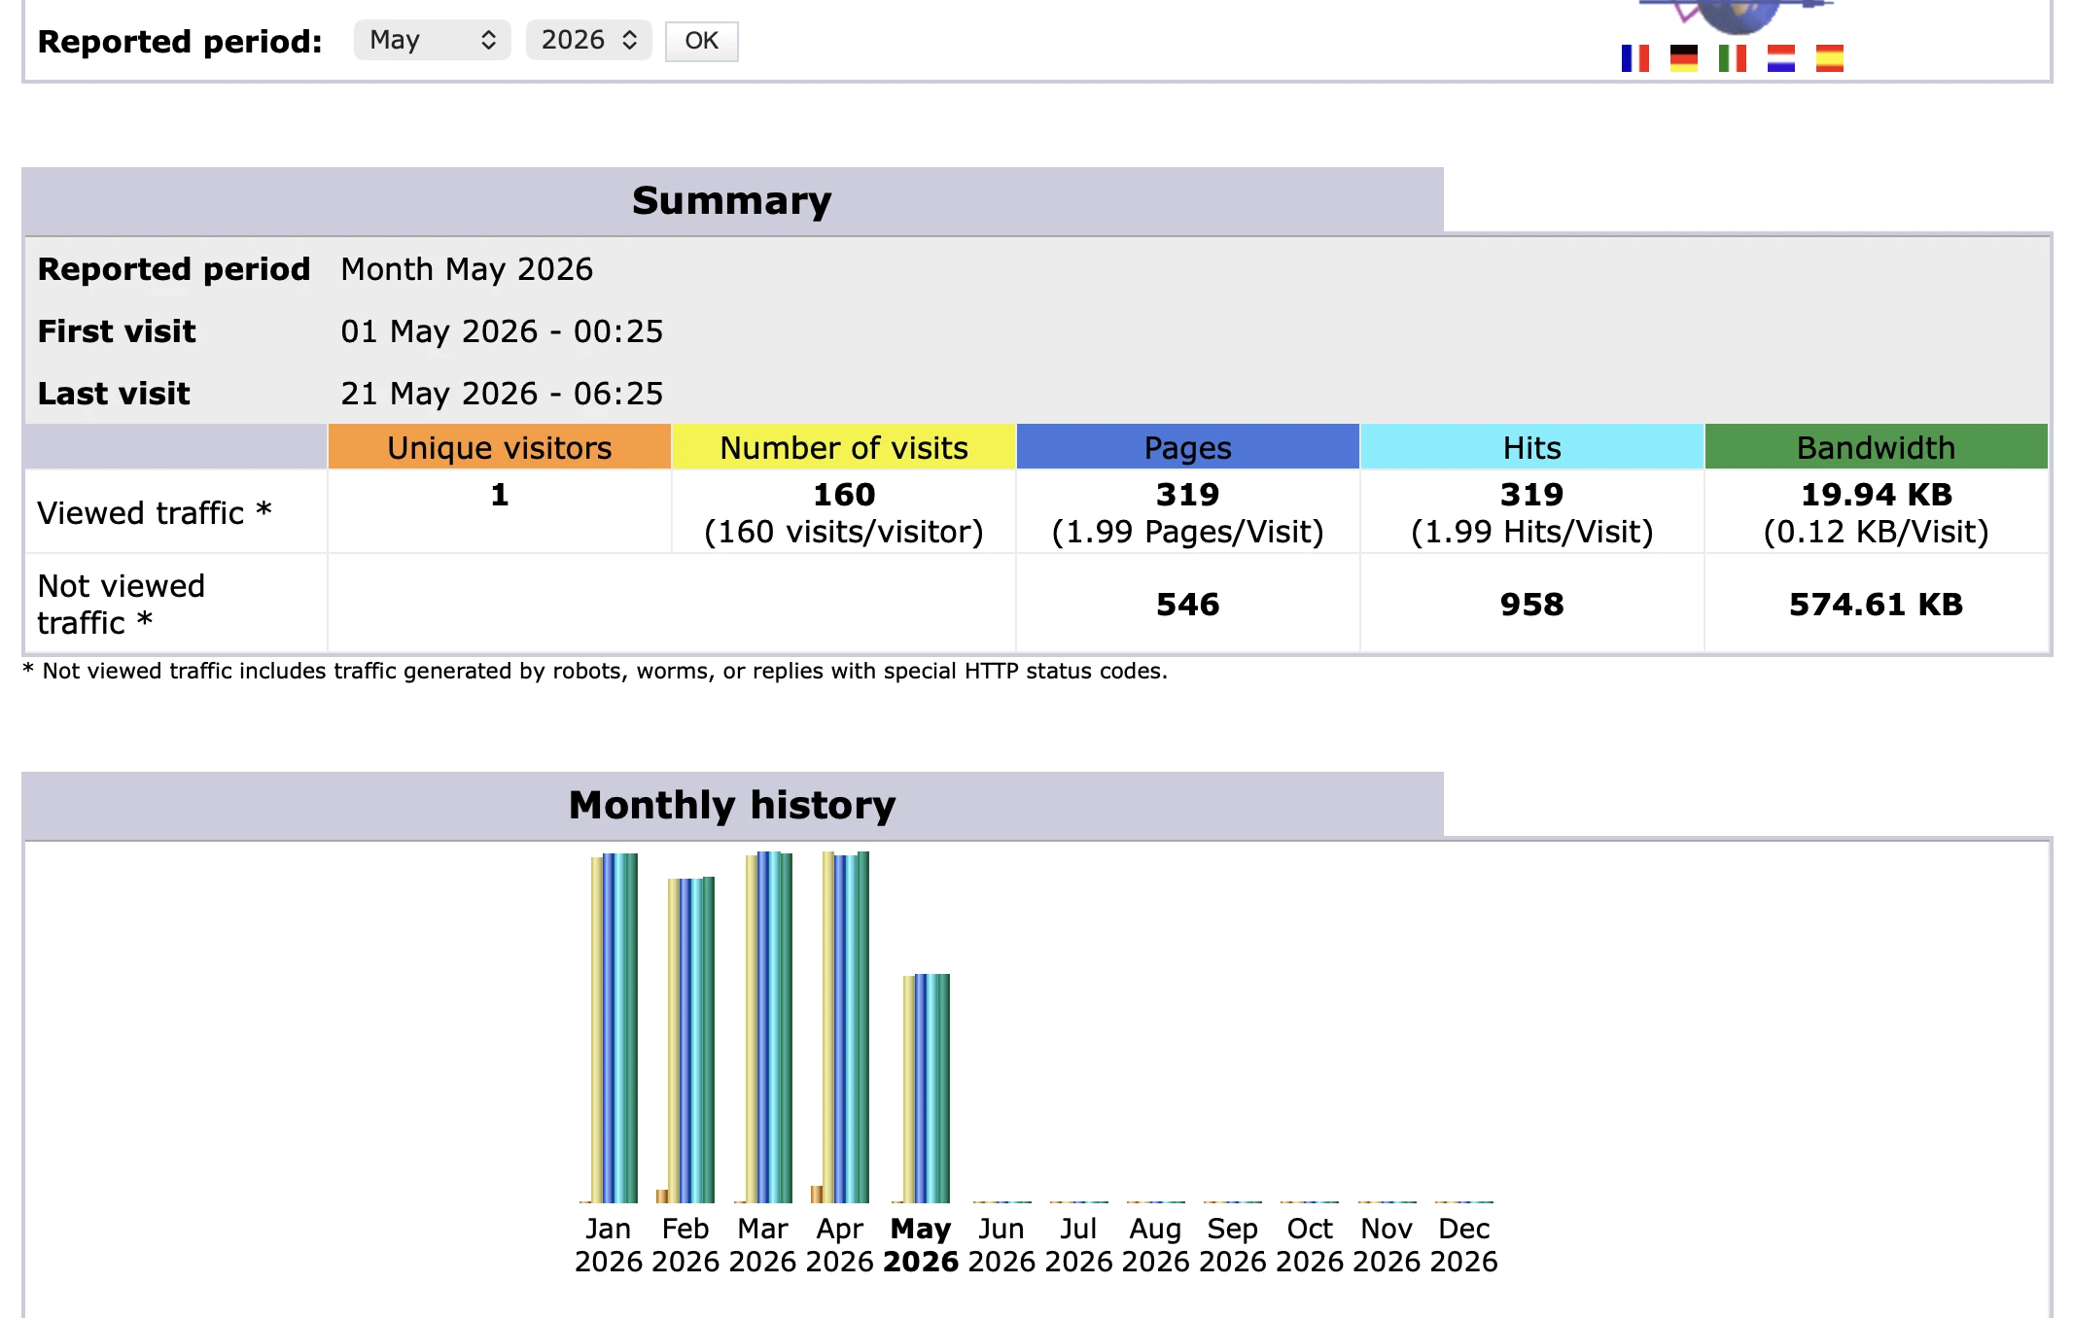Click the Mar 2026 bar group
Image resolution: width=2073 pixels, height=1318 pixels.
click(x=763, y=1027)
